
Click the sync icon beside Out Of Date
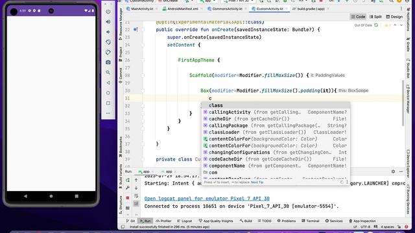pyautogui.click(x=376, y=25)
